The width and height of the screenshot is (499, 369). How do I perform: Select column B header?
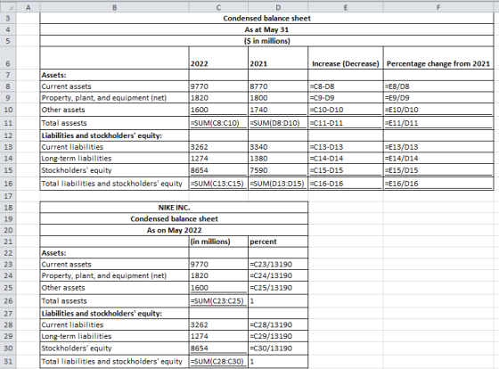[x=115, y=7]
